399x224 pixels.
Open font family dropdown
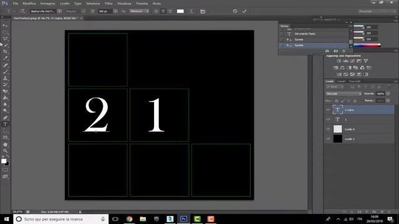click(x=59, y=11)
